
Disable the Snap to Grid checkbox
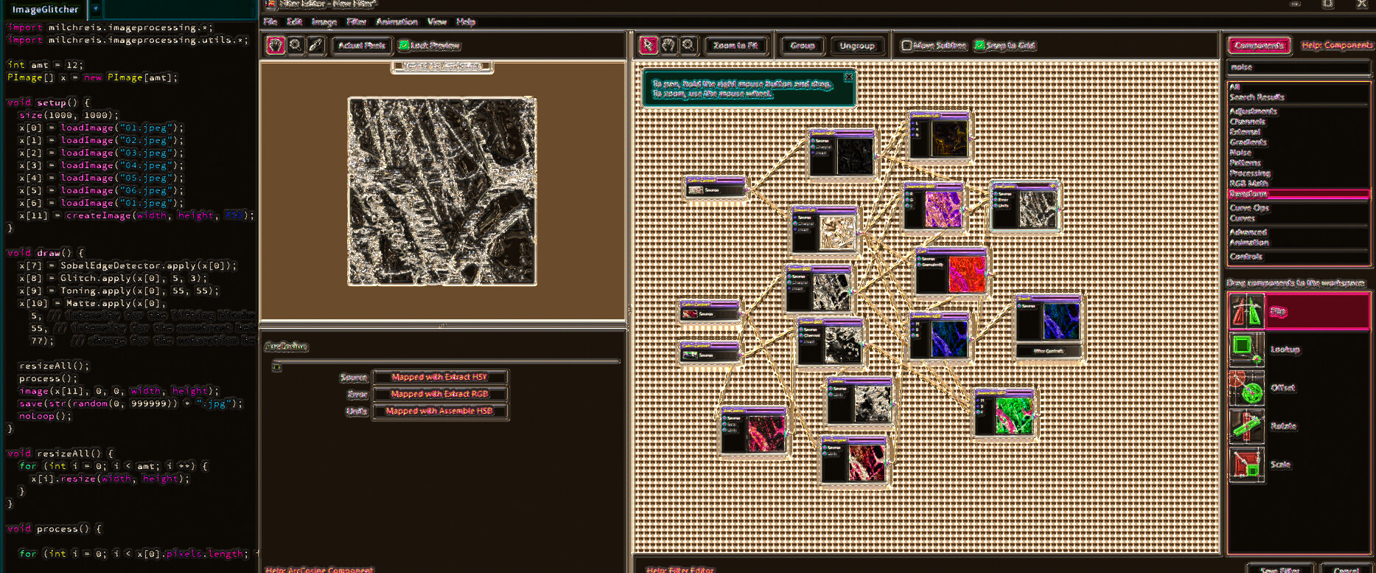(x=979, y=45)
